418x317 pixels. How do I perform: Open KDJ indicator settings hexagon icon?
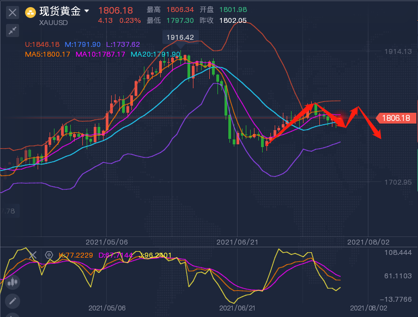click(x=49, y=255)
